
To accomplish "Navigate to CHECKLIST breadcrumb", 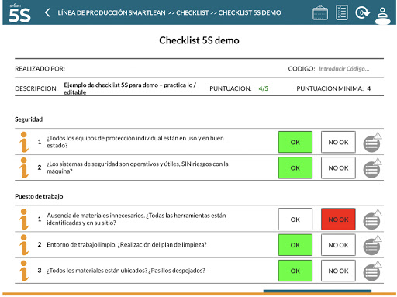I will point(192,12).
